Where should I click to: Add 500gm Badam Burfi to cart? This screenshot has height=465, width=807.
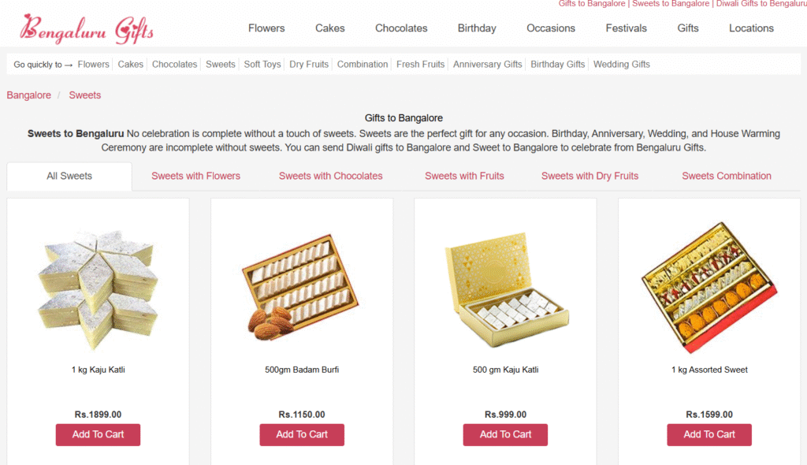(302, 434)
